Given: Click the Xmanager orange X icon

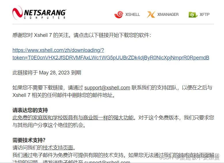Looking at the screenshot, I should (x=151, y=14).
